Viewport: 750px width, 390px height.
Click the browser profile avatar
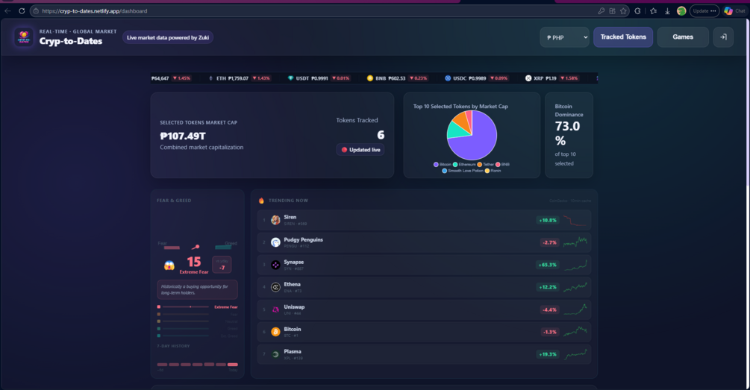(681, 10)
